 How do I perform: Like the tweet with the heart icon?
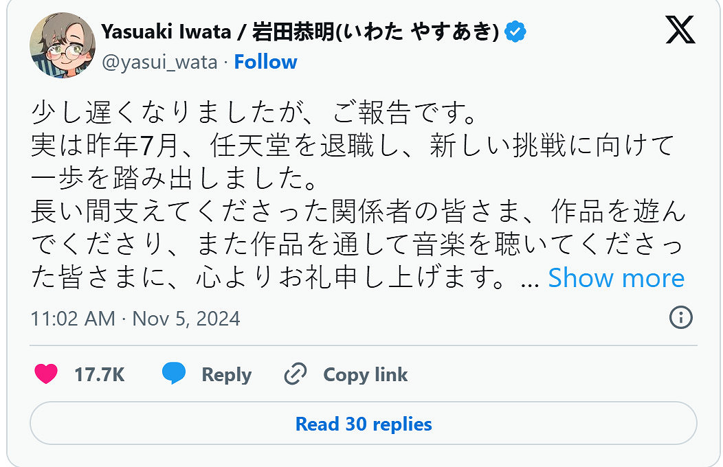point(45,374)
